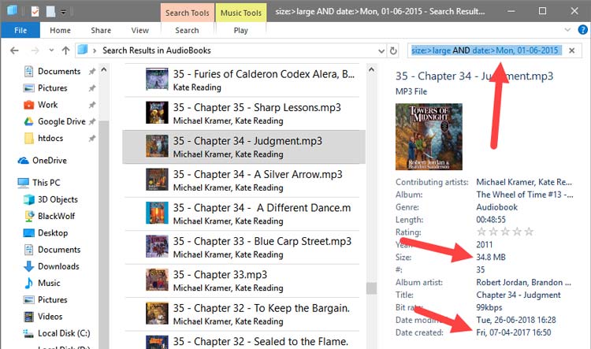
Task: Open the Play tab under Music Tools
Action: pyautogui.click(x=241, y=31)
